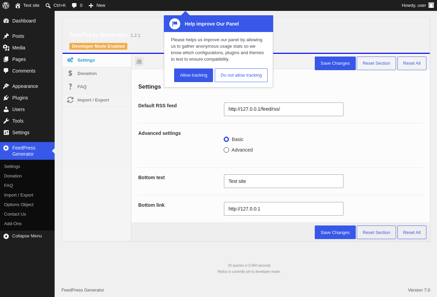Click the Plugins plug icon
Image resolution: width=437 pixels, height=297 pixels.
pyautogui.click(x=6, y=98)
